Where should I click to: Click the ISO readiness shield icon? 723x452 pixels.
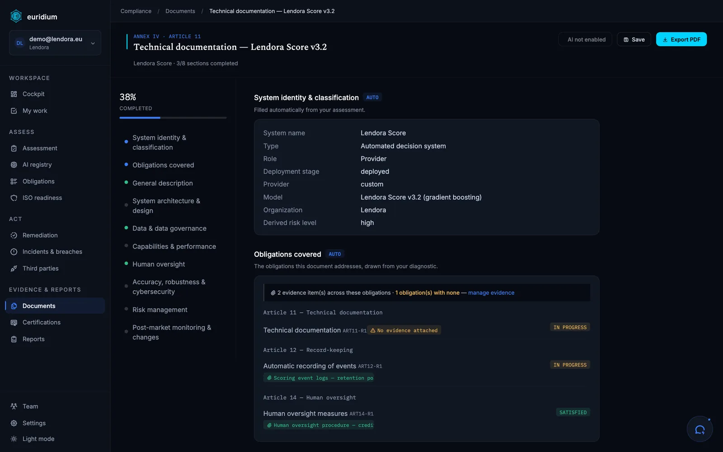tap(14, 198)
